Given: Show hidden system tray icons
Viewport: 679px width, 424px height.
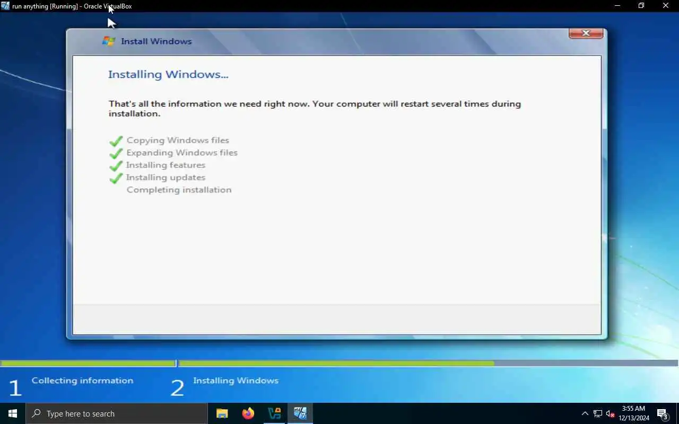Looking at the screenshot, I should pos(585,413).
